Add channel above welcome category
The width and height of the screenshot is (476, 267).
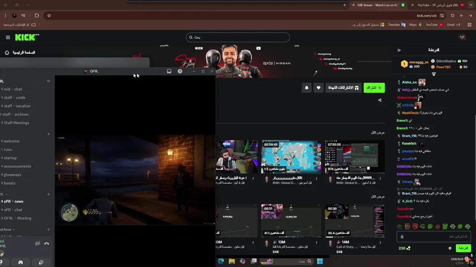48,134
